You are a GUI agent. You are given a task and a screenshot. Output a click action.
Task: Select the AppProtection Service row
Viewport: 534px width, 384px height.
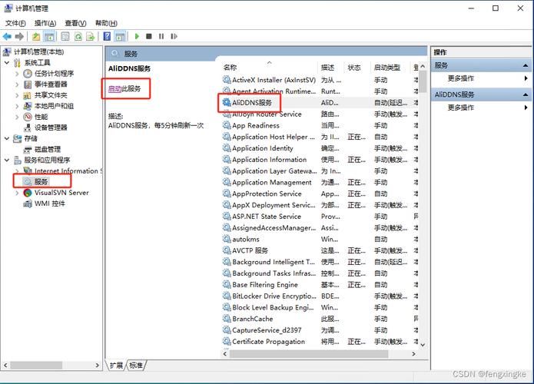click(320, 194)
